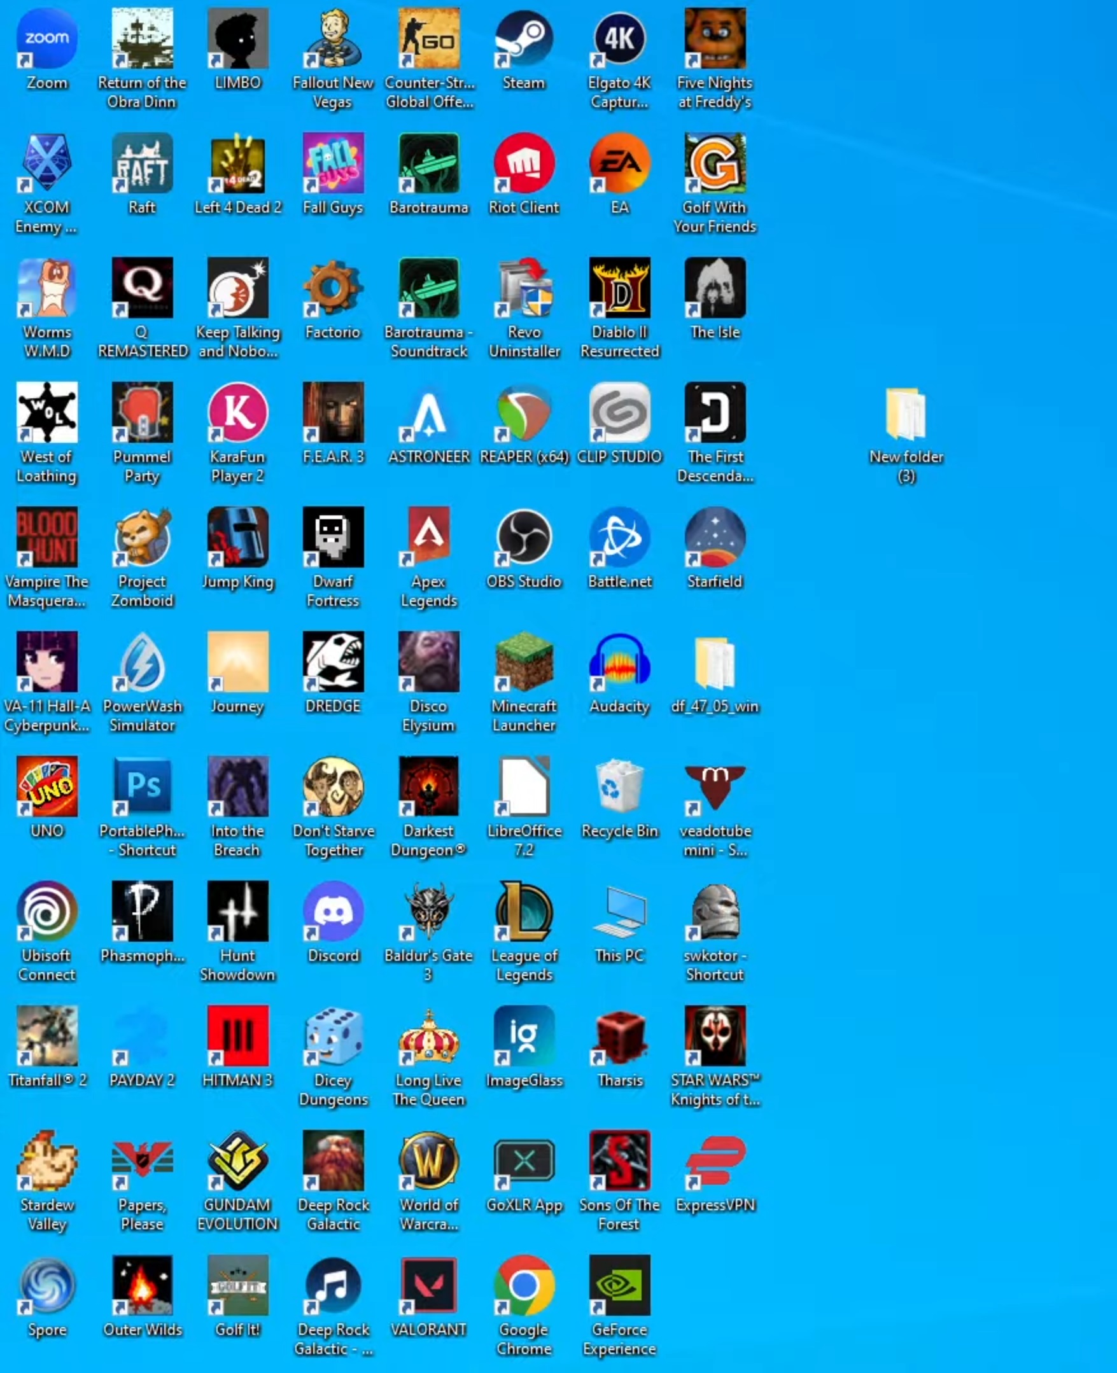Click the Factorio gear icon
The height and width of the screenshot is (1373, 1117).
pyautogui.click(x=334, y=288)
